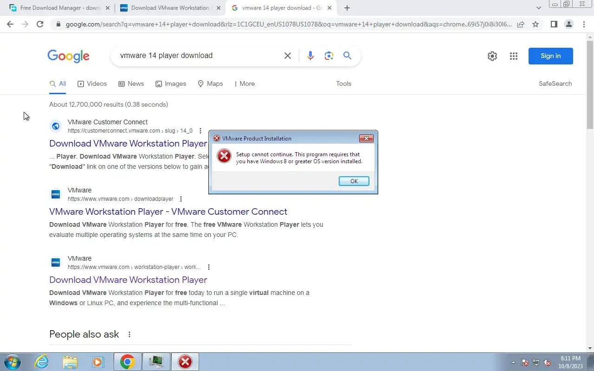
Task: Switch to Videos results tab
Action: pos(92,84)
